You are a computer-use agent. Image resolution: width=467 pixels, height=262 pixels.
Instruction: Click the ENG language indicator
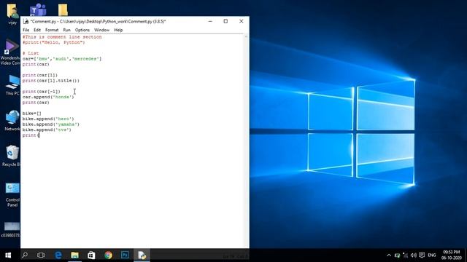click(432, 255)
